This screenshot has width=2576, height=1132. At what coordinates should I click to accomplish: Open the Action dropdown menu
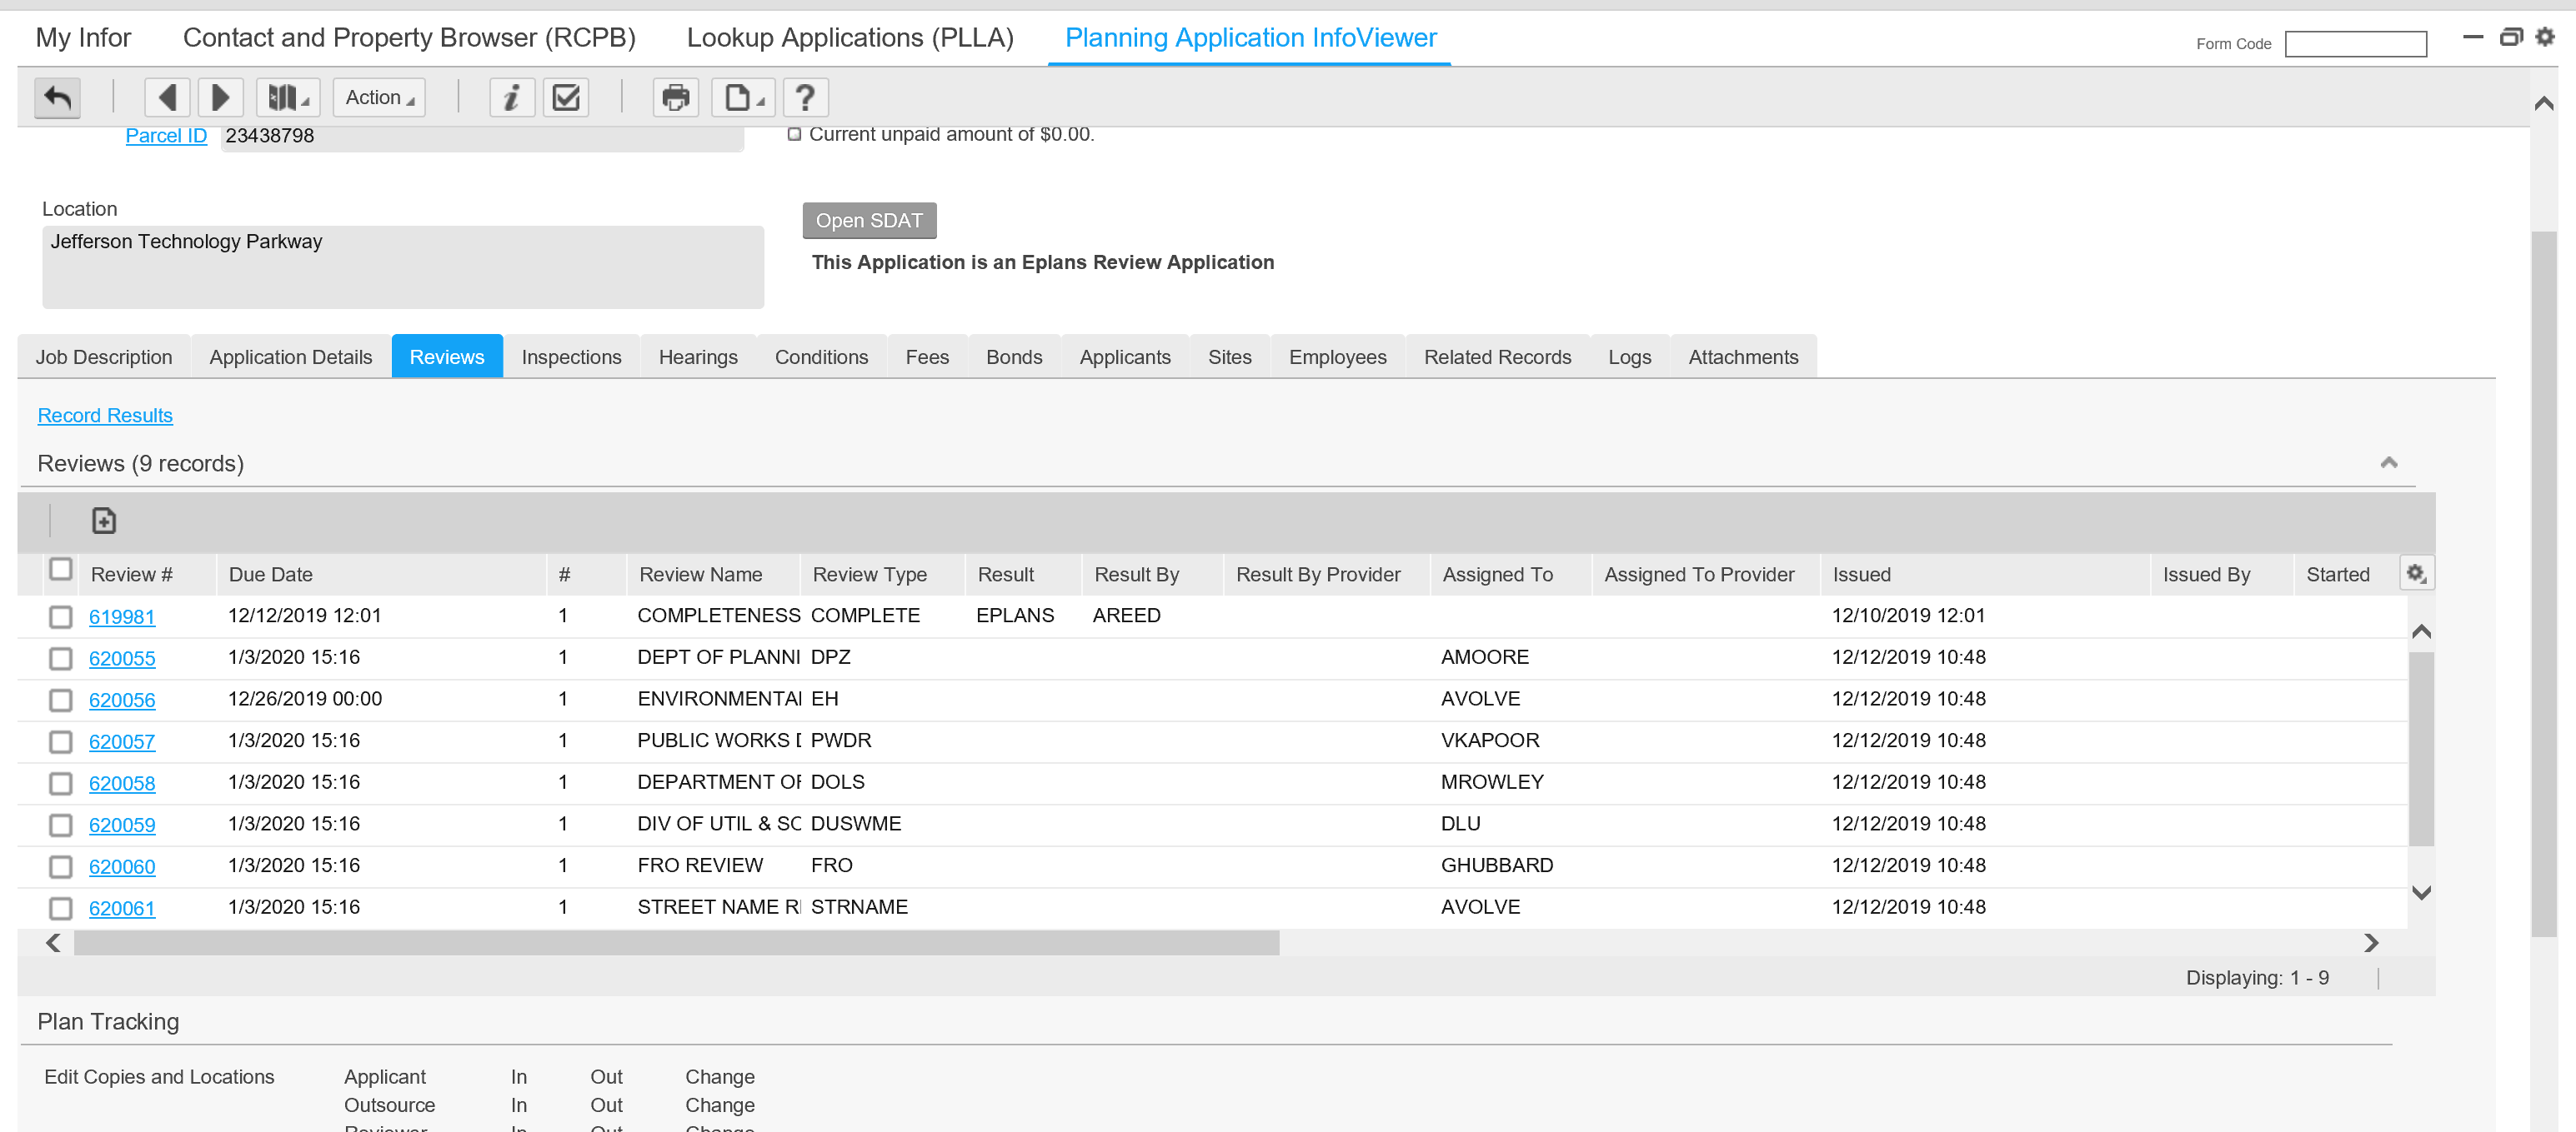(x=379, y=98)
